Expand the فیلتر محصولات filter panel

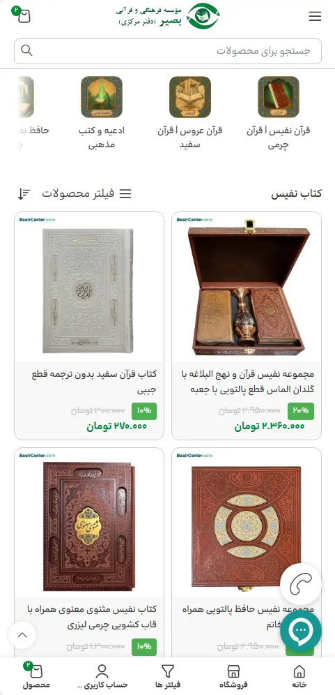click(x=87, y=194)
